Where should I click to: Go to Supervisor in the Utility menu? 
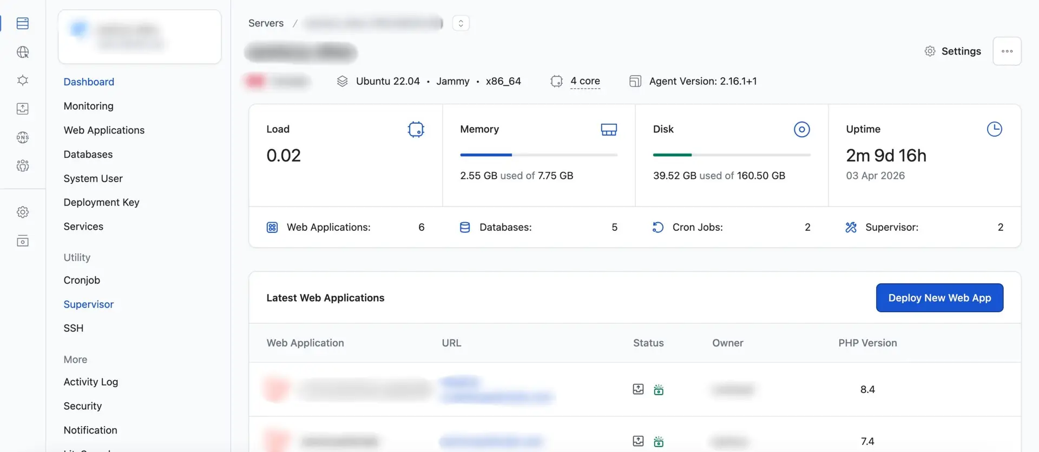tap(88, 304)
